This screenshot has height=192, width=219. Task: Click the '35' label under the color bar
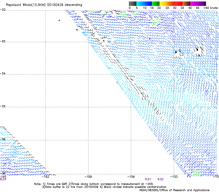point(182,8)
